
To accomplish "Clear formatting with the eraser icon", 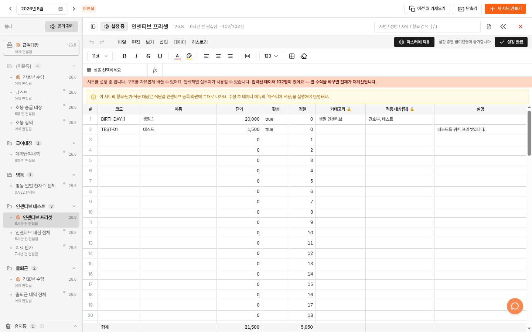I will pyautogui.click(x=304, y=56).
